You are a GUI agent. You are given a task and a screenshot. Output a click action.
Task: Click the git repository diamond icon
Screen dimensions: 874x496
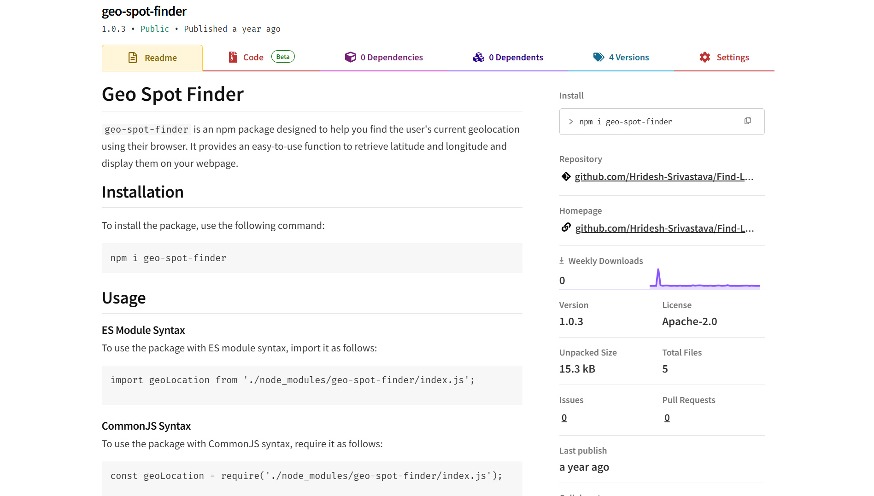point(566,176)
